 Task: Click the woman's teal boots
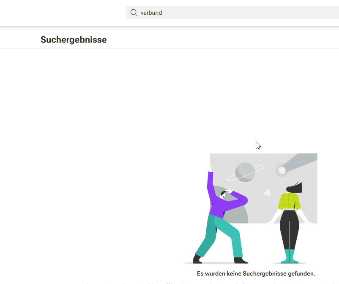[x=290, y=257]
